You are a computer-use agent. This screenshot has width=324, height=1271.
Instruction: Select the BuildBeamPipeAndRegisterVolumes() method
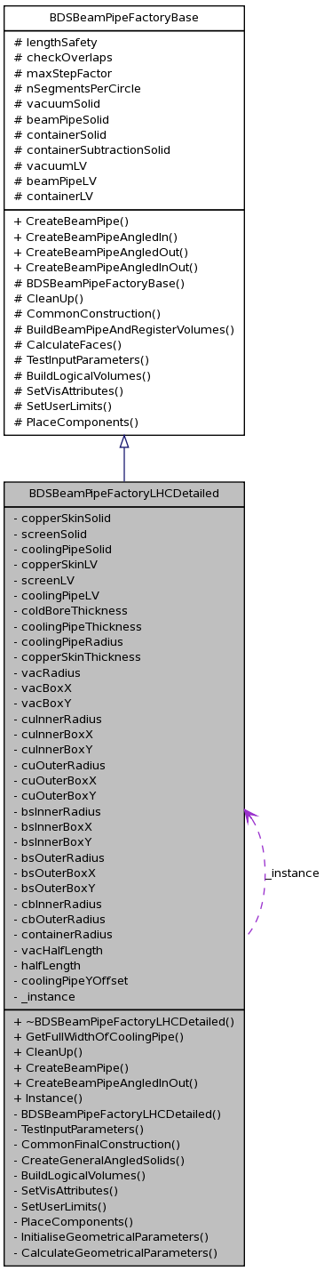click(124, 329)
